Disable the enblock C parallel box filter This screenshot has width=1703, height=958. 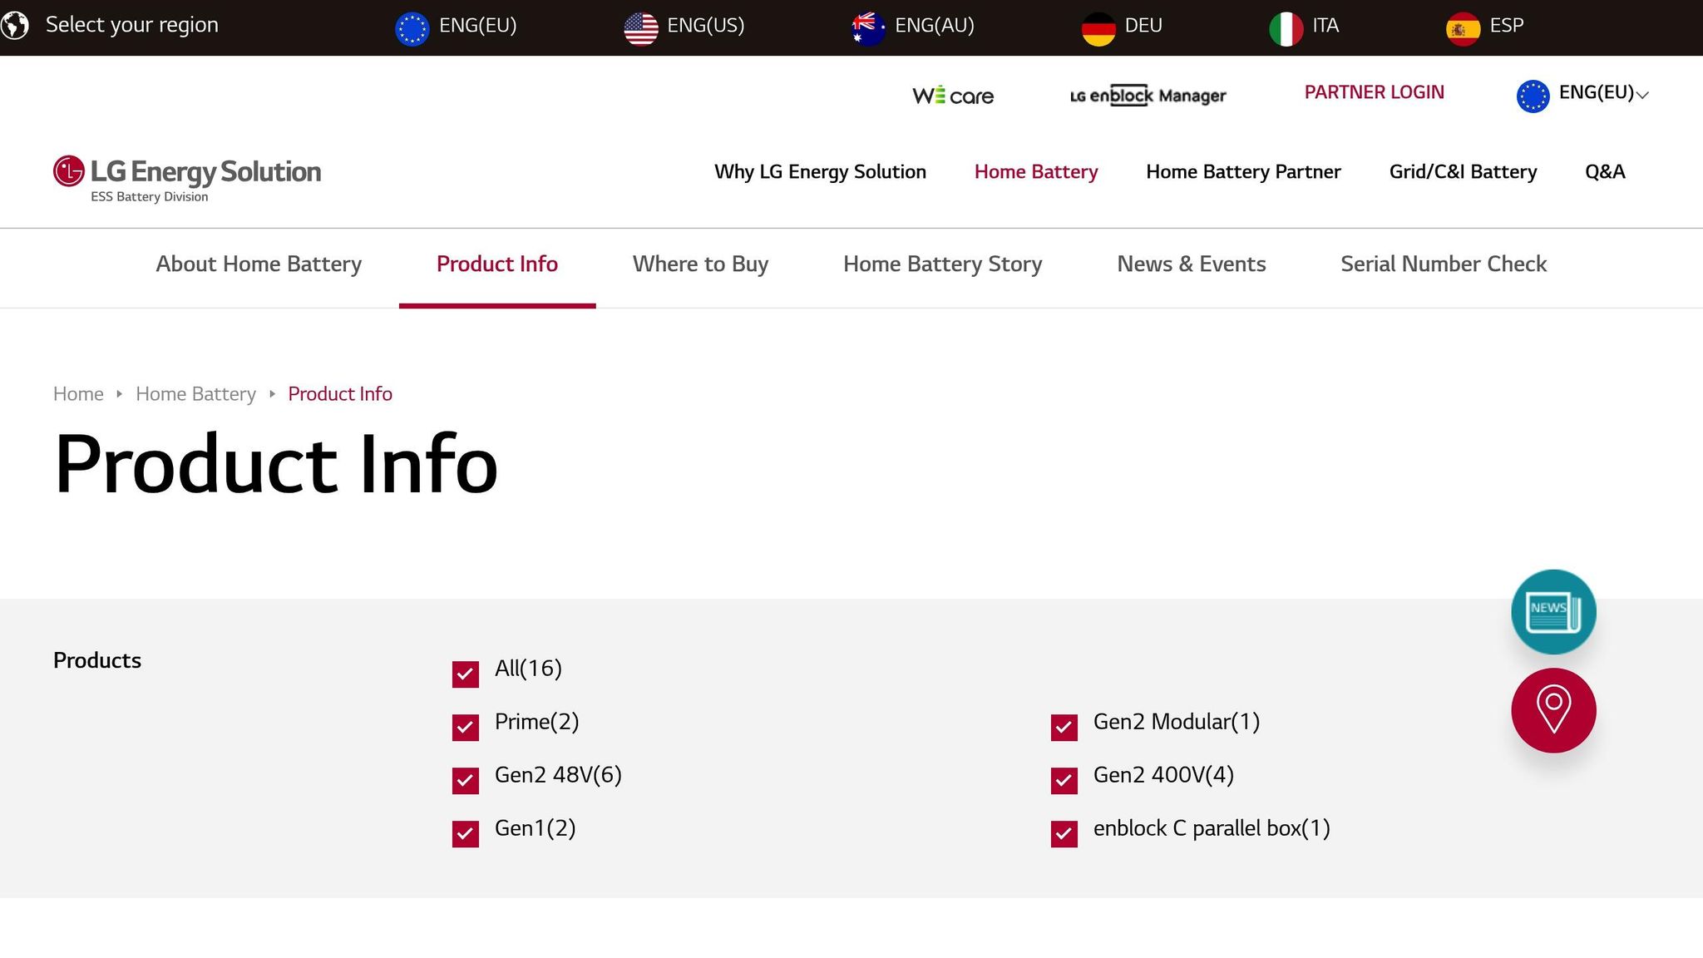click(x=1064, y=833)
